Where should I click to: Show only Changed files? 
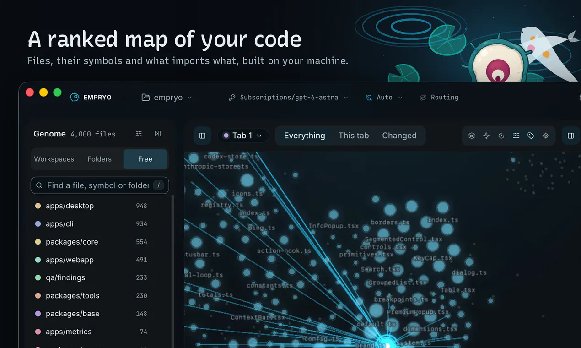click(399, 136)
